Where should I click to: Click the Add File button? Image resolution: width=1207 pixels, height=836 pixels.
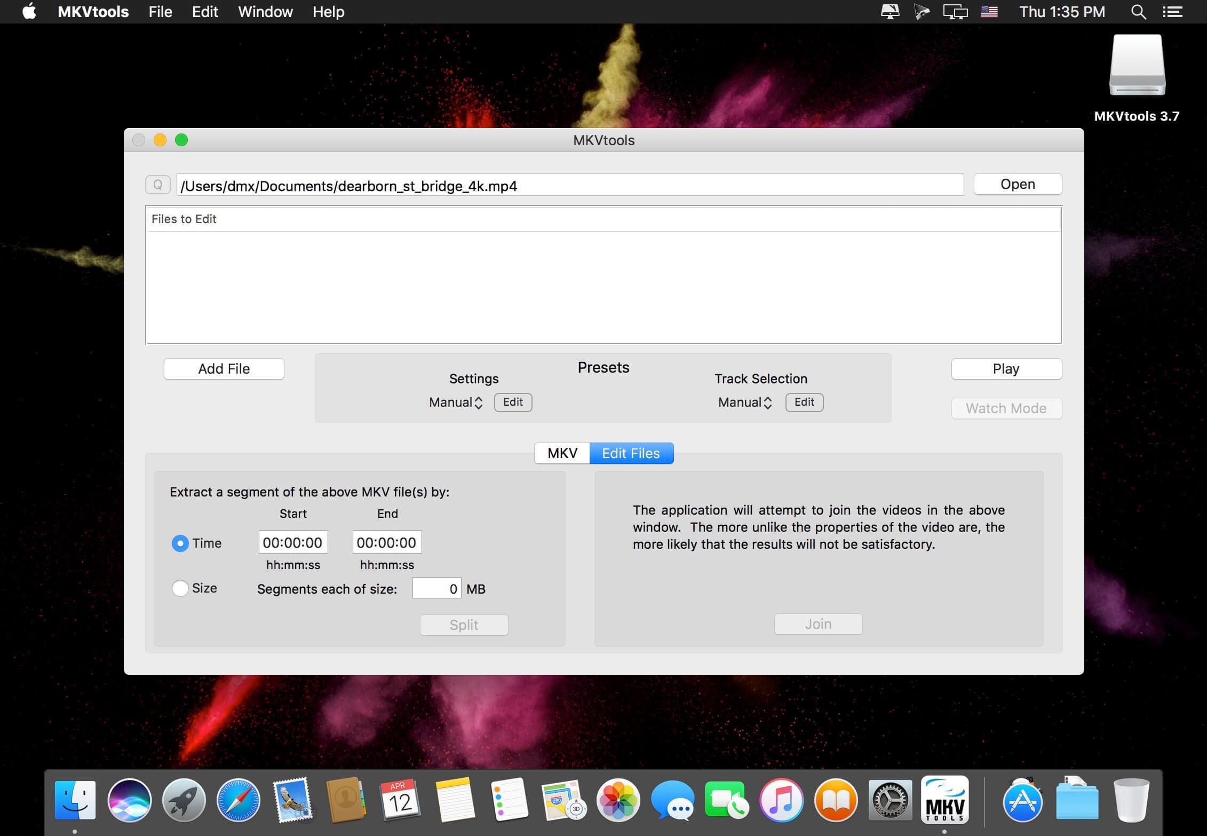(x=224, y=368)
